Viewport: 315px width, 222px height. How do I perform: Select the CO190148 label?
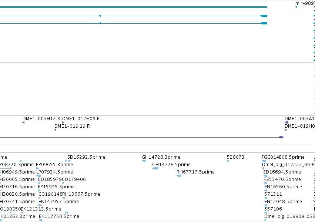tap(50, 194)
